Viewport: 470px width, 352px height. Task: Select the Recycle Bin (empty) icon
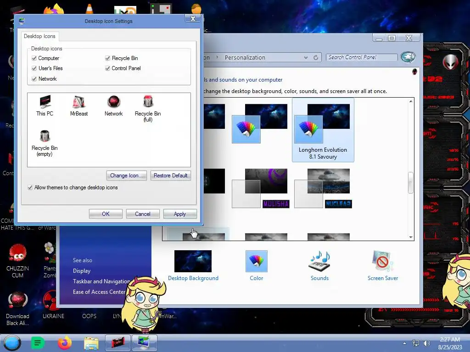[x=45, y=143]
